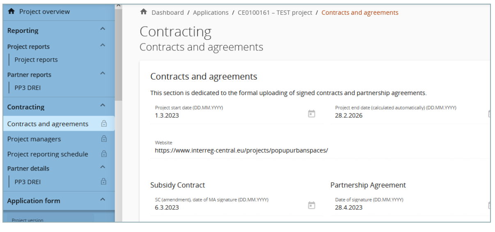Viewport: 495px width, 232px height.
Task: Open the Project start date calendar icon
Action: (311, 114)
